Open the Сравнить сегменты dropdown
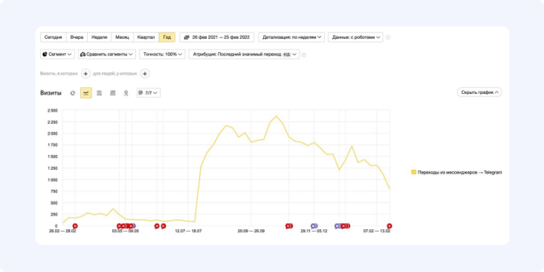Image resolution: width=544 pixels, height=272 pixels. point(107,54)
